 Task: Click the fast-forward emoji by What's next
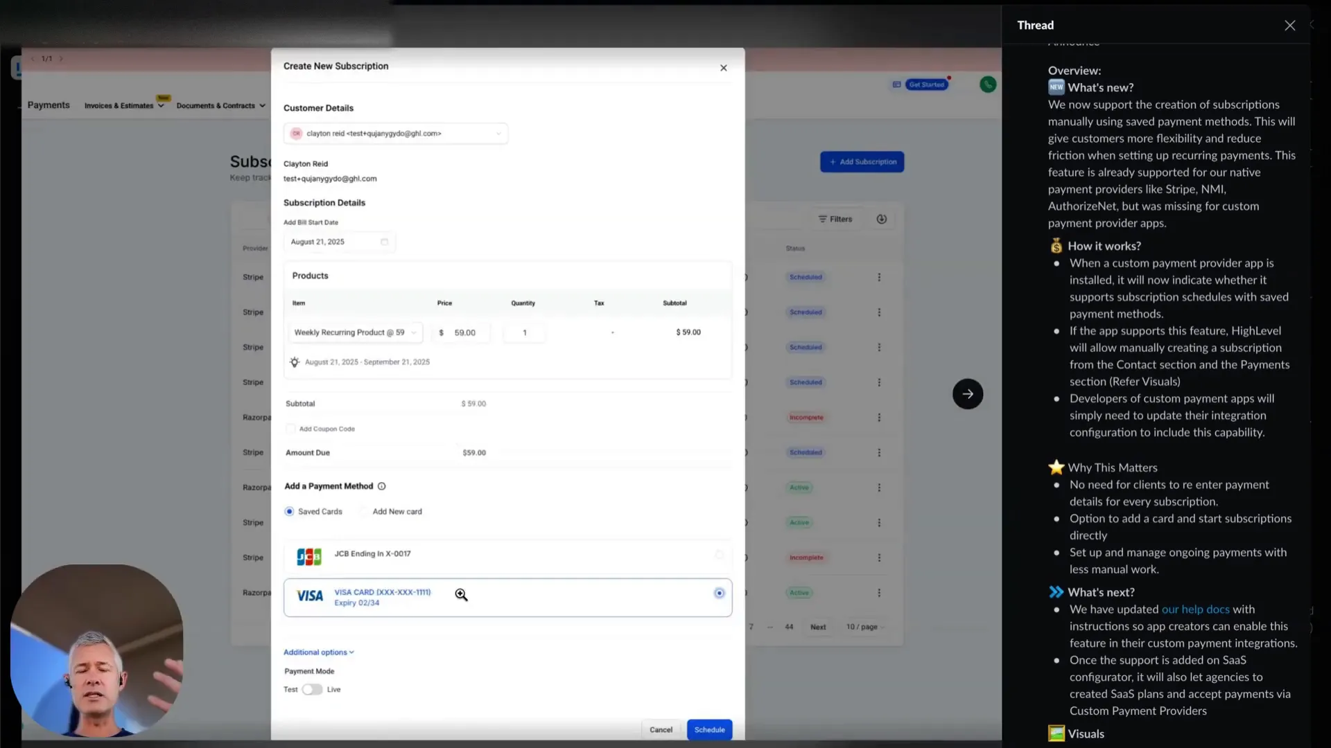pos(1056,592)
